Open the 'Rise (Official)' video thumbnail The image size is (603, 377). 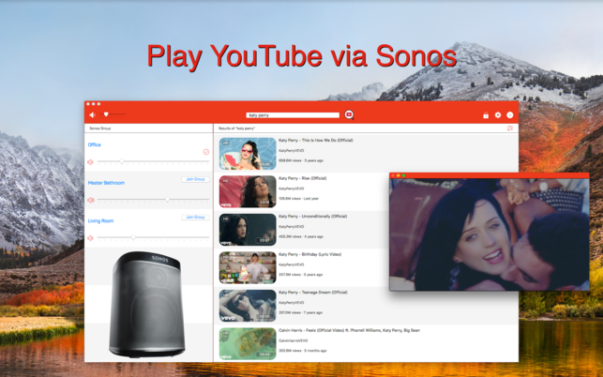point(248,191)
